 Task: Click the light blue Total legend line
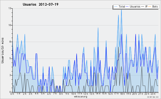[x=116, y=7]
